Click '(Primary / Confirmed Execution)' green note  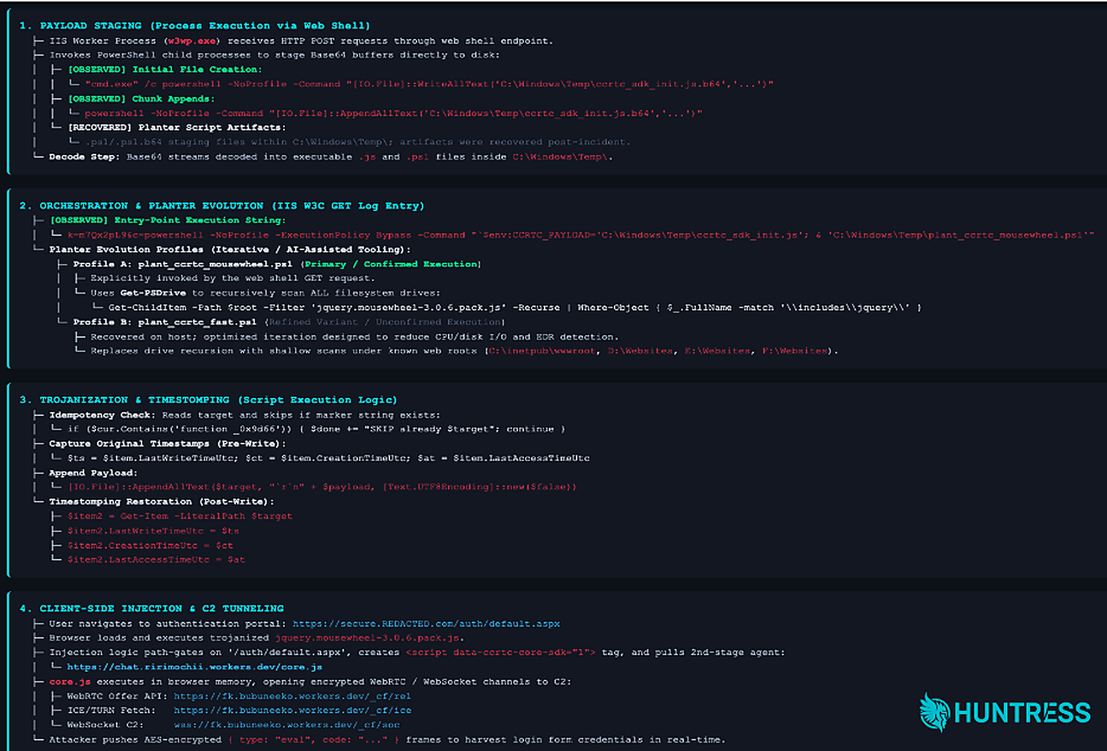coord(391,264)
